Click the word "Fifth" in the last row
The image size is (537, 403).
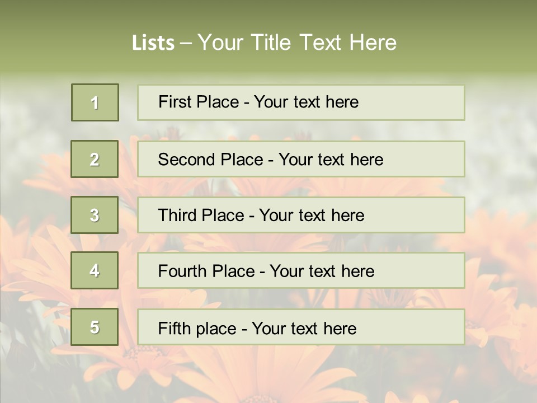pyautogui.click(x=174, y=328)
